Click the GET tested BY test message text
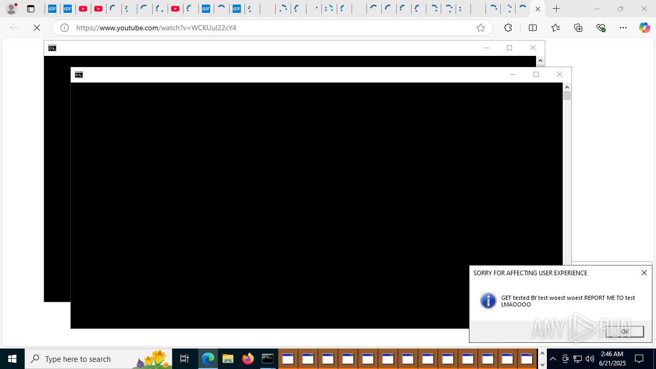 [x=568, y=301]
